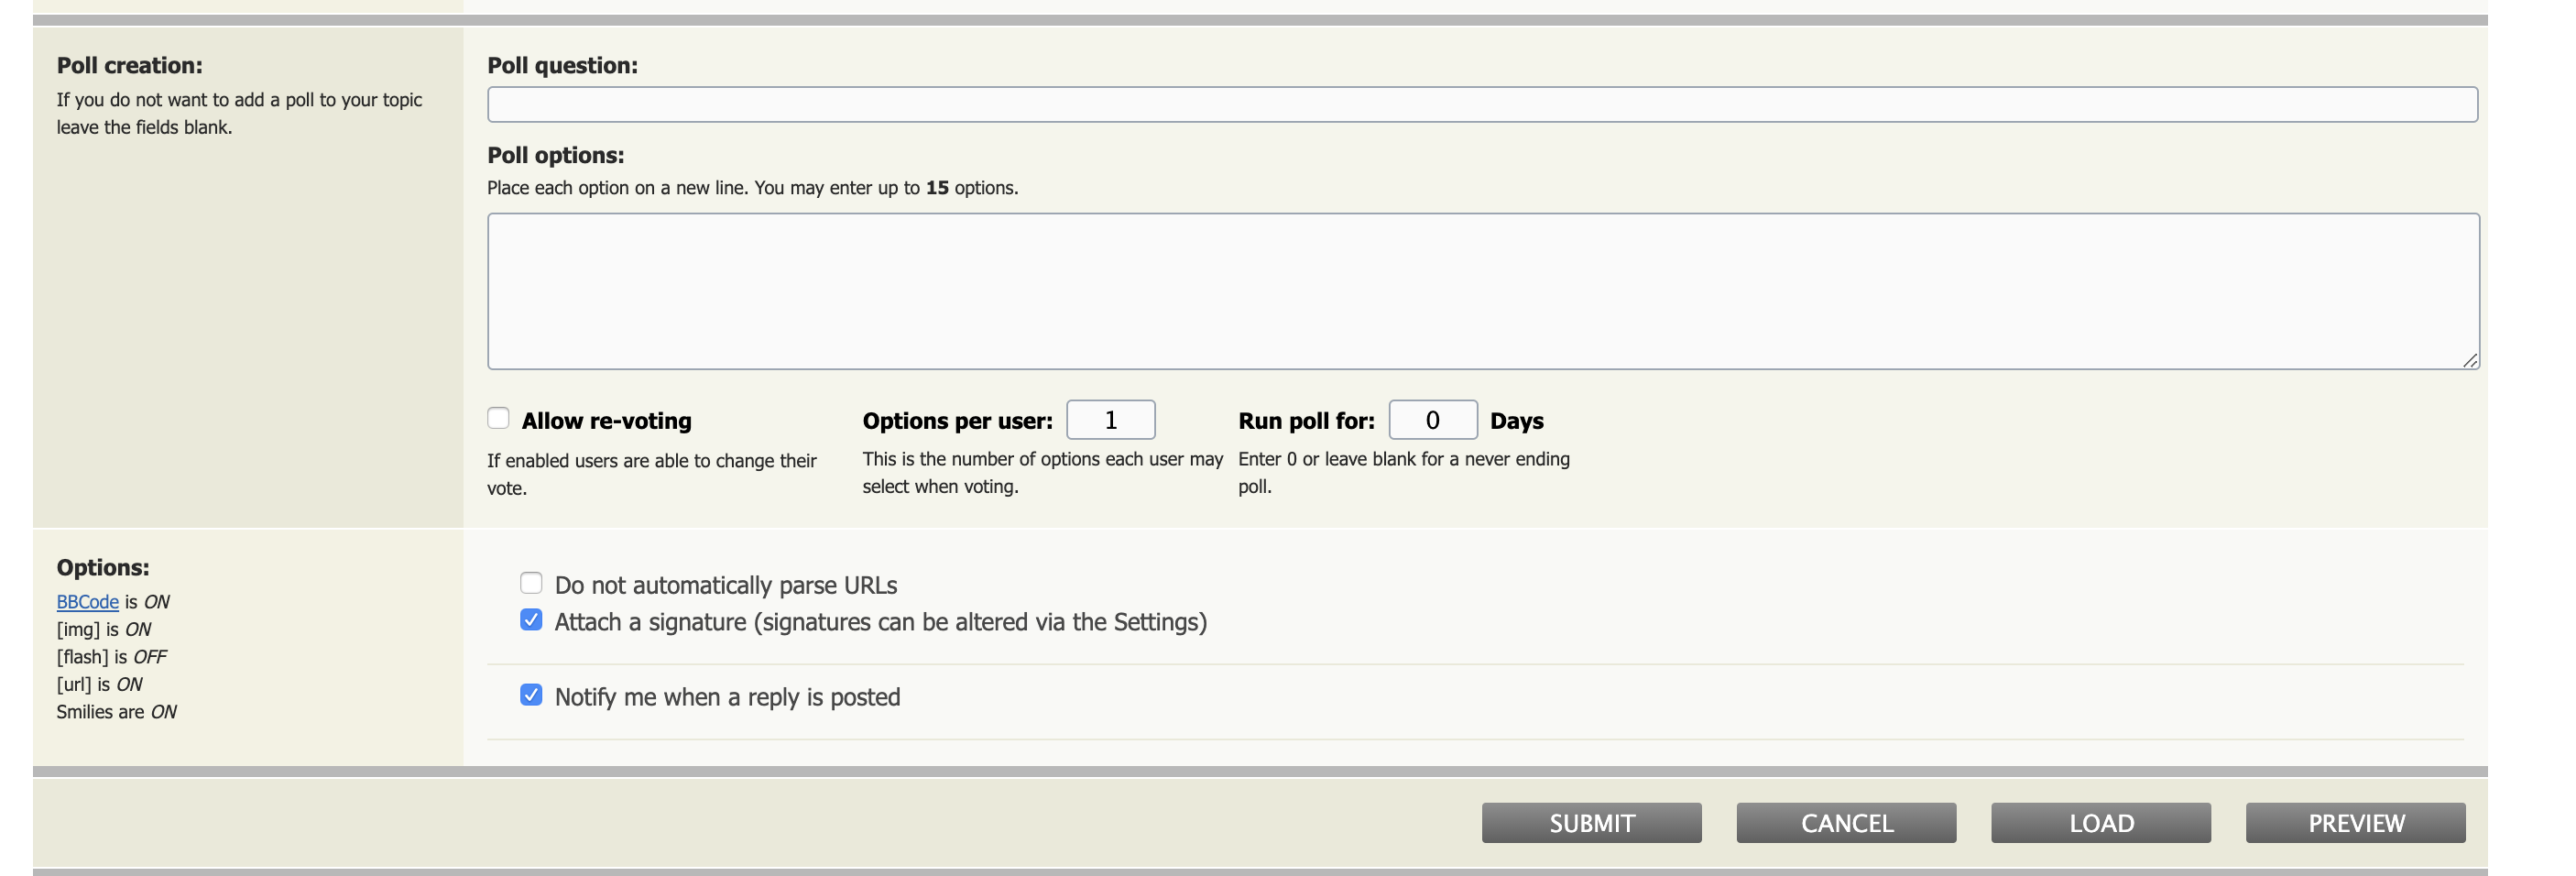Open the post PREVIEW

coord(2355,823)
